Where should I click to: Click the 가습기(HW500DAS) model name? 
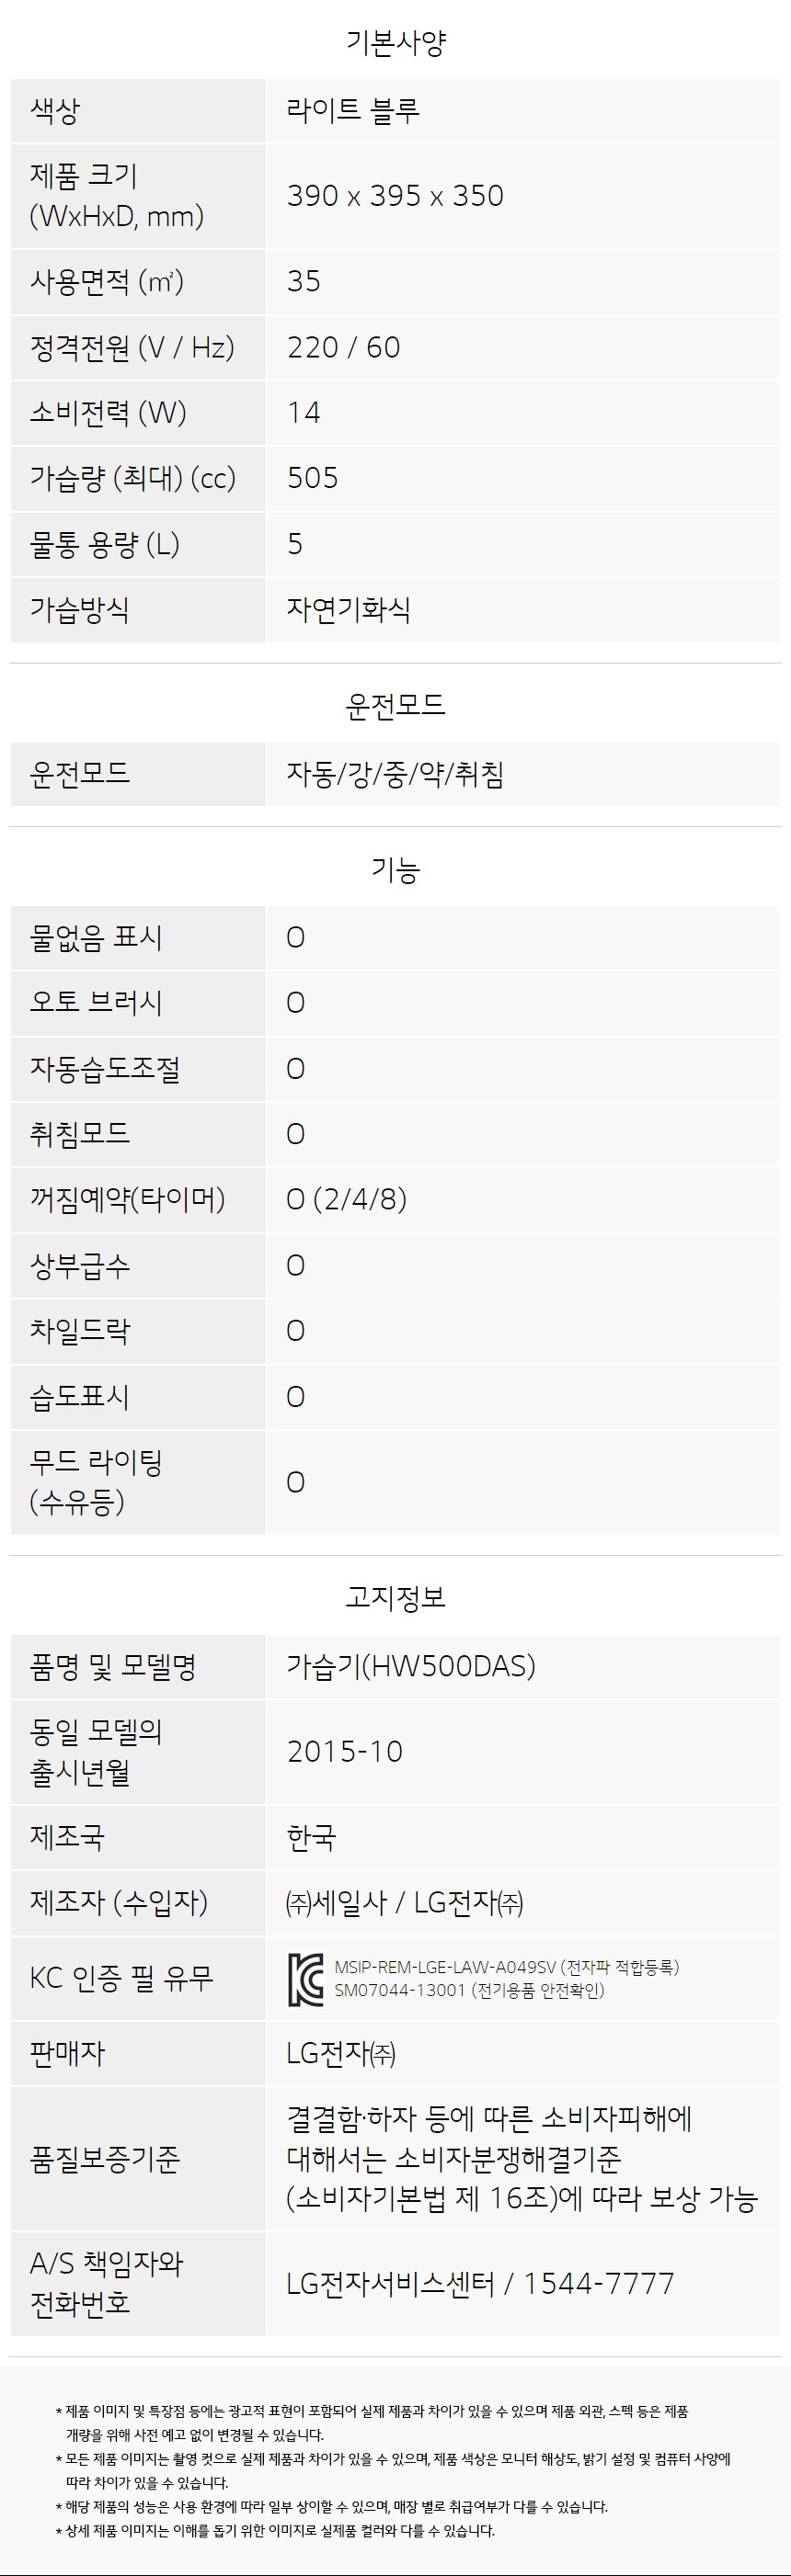pyautogui.click(x=411, y=1666)
